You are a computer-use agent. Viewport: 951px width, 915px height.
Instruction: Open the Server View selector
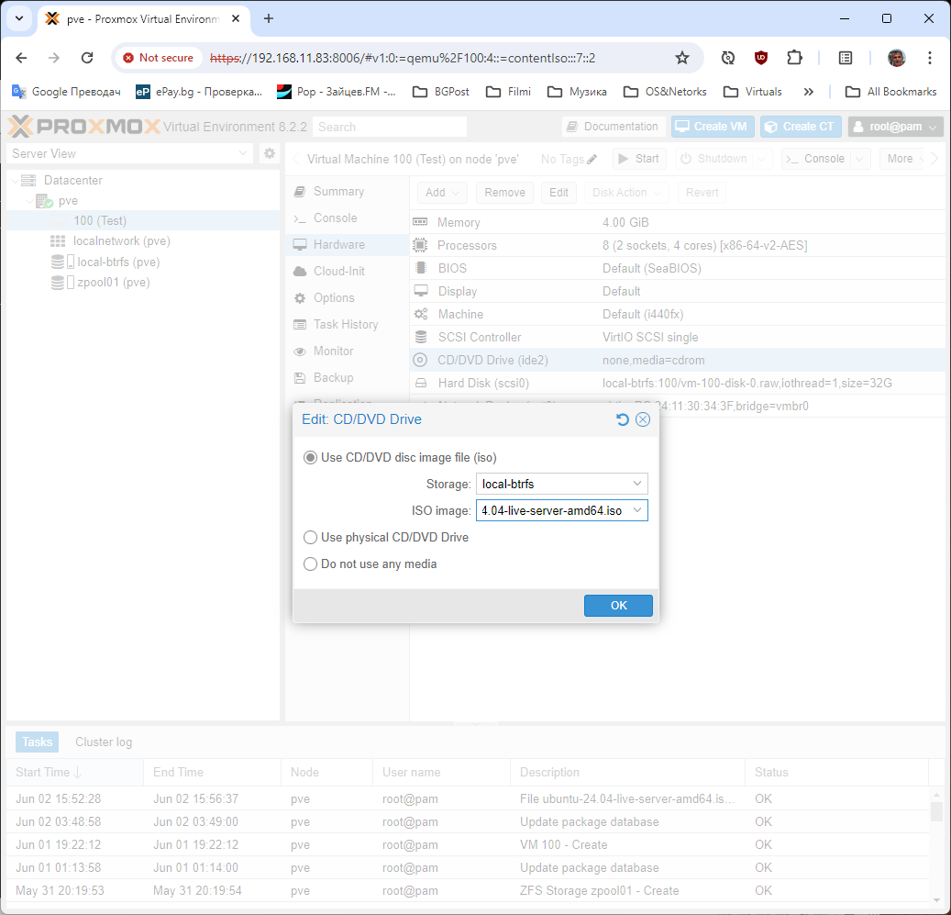click(x=130, y=153)
